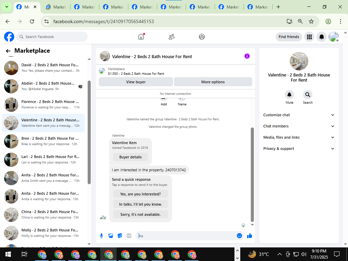
Task: Open the account profile picture menu
Action: [x=334, y=37]
